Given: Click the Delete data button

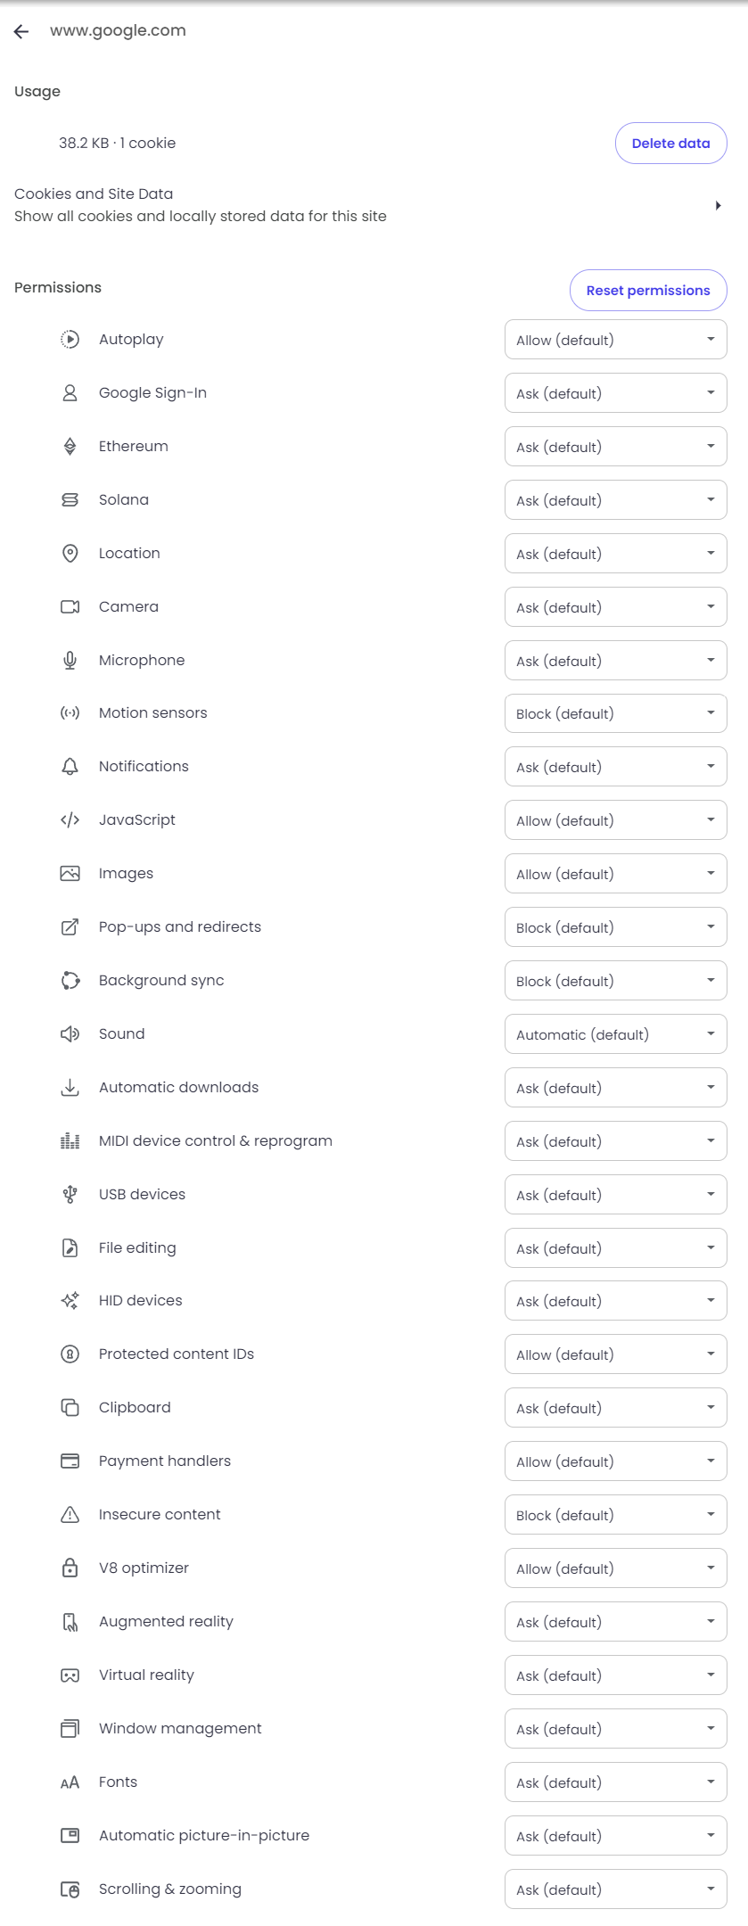Looking at the screenshot, I should (x=670, y=143).
